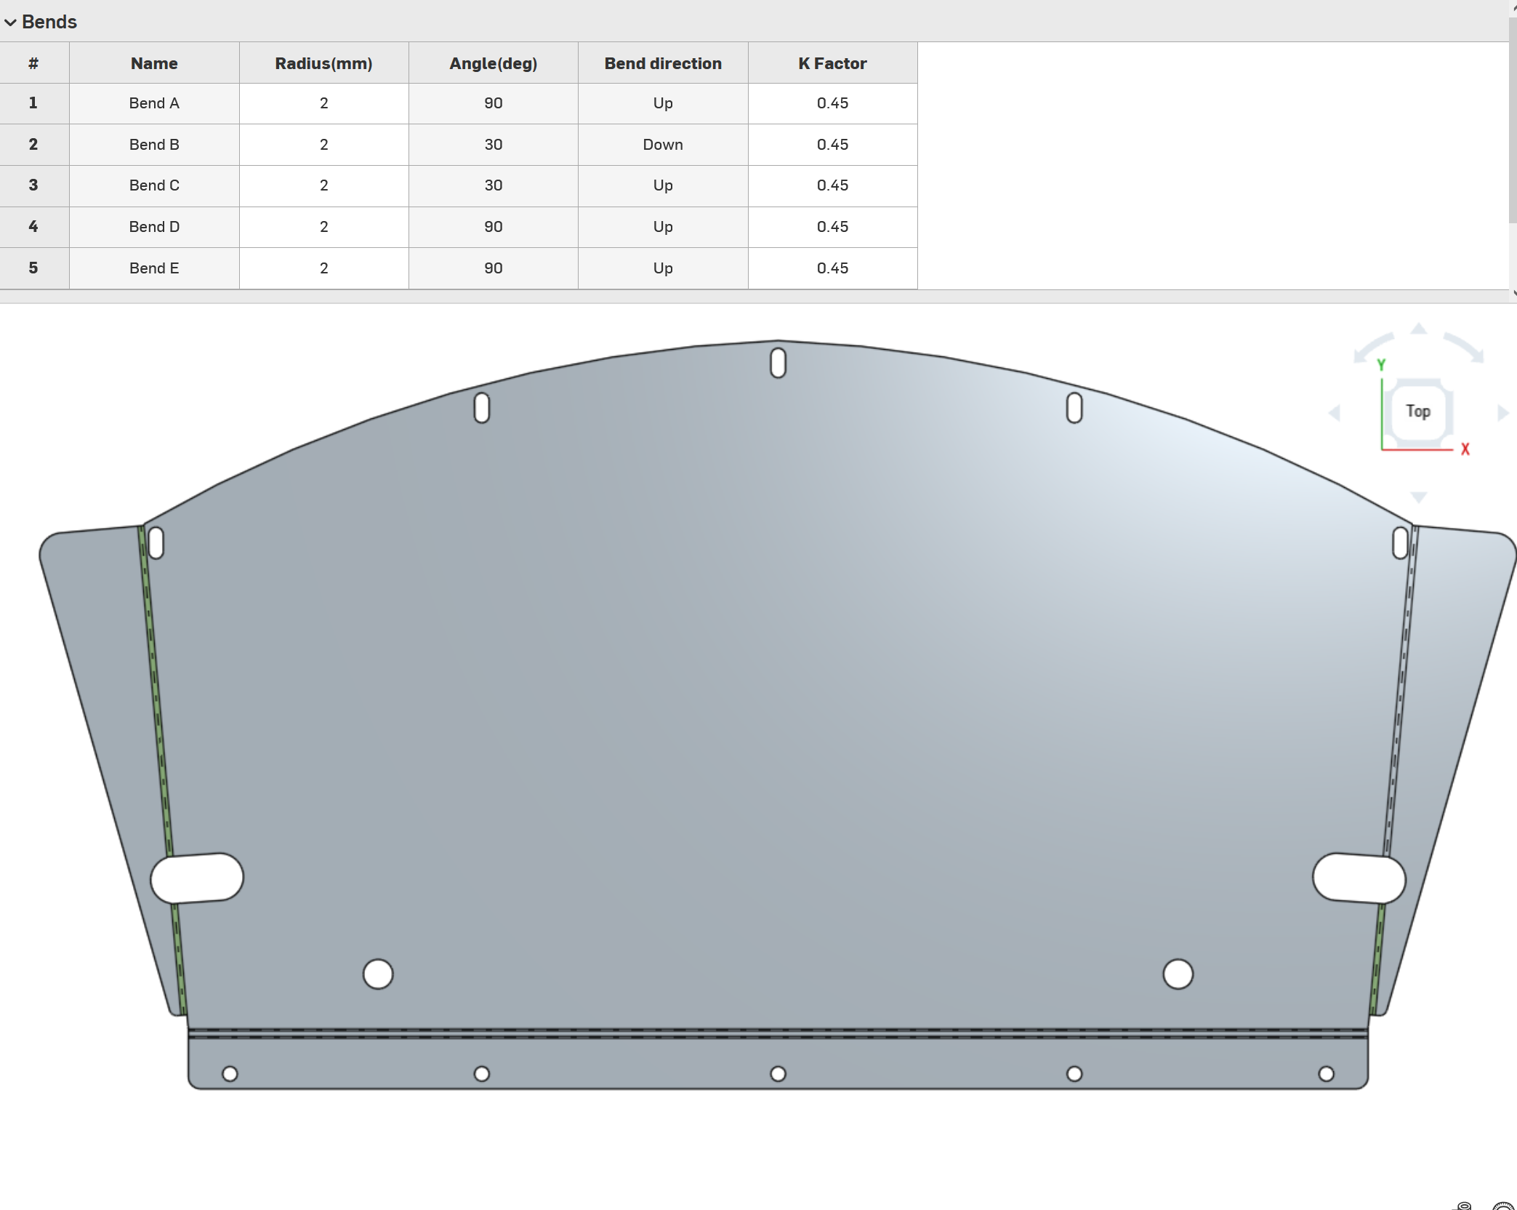Change Bend E direction cell showing Up
This screenshot has width=1517, height=1210.
663,268
